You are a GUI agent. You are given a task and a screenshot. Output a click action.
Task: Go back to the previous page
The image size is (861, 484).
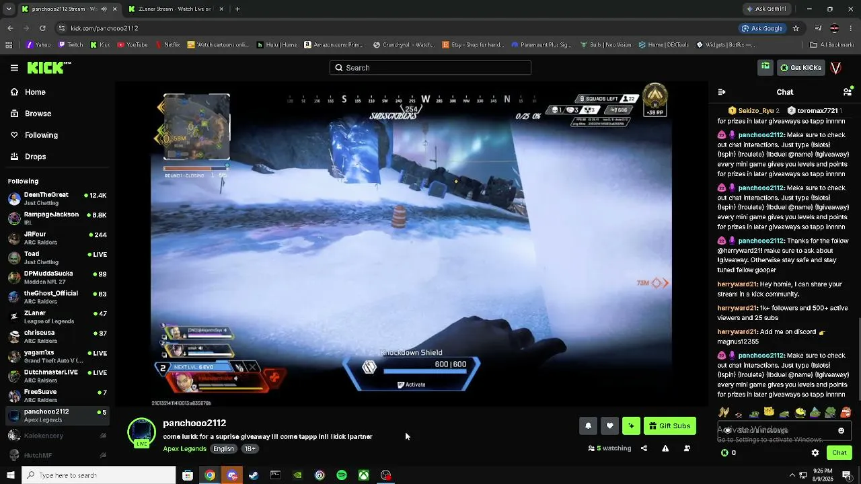(x=10, y=28)
